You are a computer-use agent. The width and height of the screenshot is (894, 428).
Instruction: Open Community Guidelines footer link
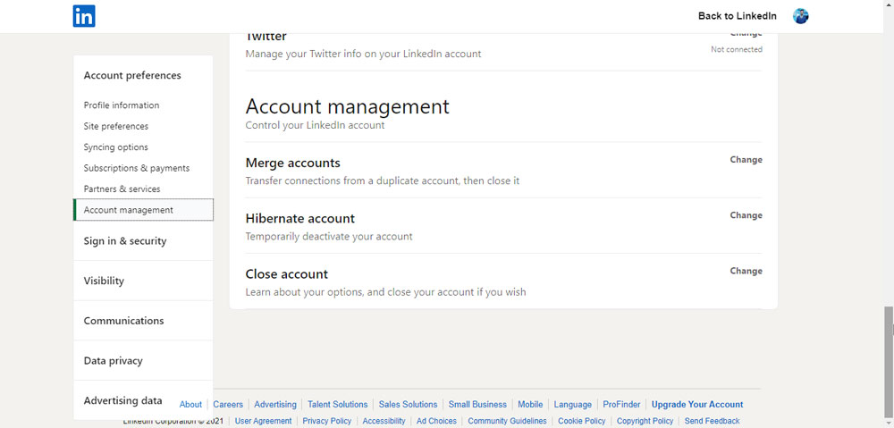pos(508,421)
